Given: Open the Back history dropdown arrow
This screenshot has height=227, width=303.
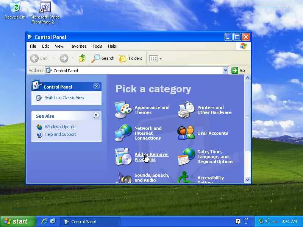Looking at the screenshot, I should [53, 58].
